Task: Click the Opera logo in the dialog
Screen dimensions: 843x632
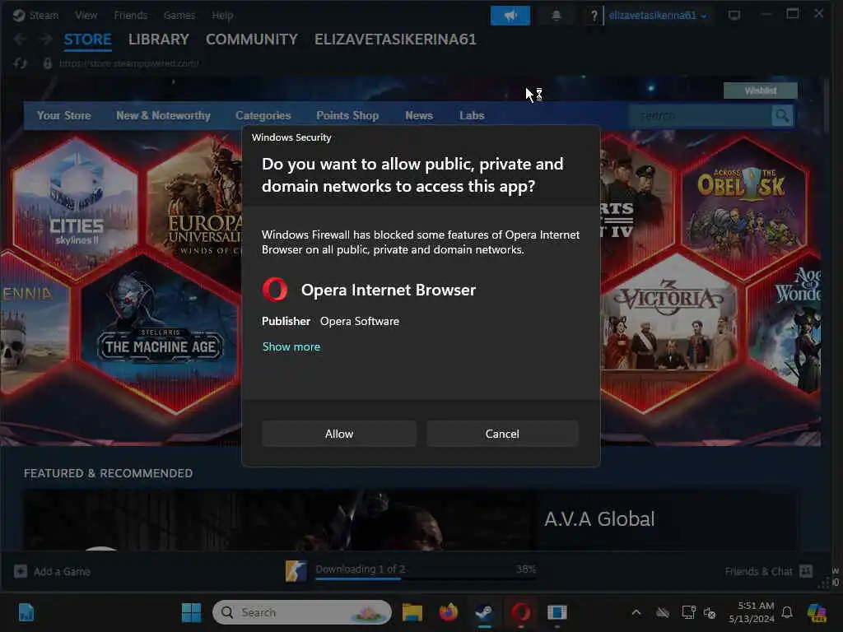Action: [275, 289]
